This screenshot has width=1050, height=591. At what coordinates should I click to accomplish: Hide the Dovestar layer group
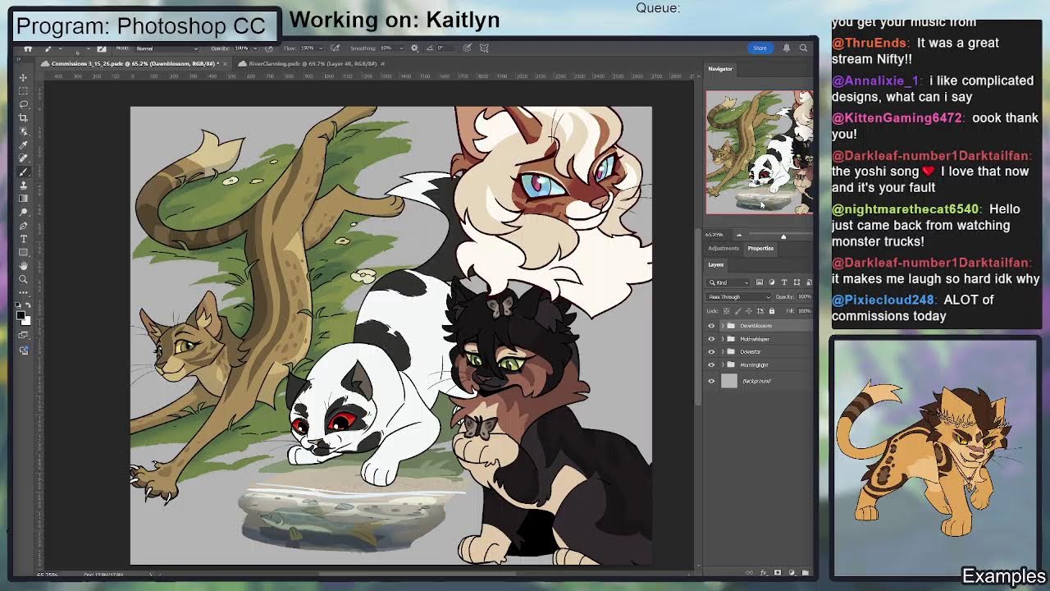coord(711,351)
